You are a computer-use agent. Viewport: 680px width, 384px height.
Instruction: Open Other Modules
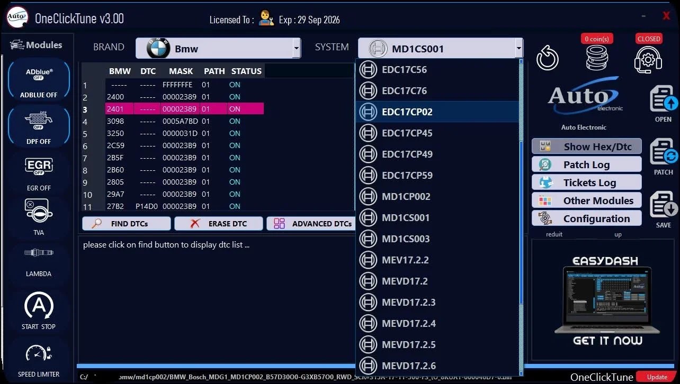coord(587,200)
